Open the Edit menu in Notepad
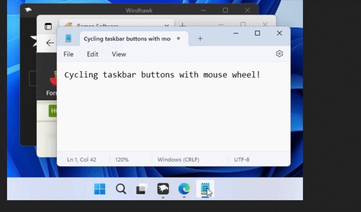Viewport: 361px width, 212px height. (x=93, y=54)
